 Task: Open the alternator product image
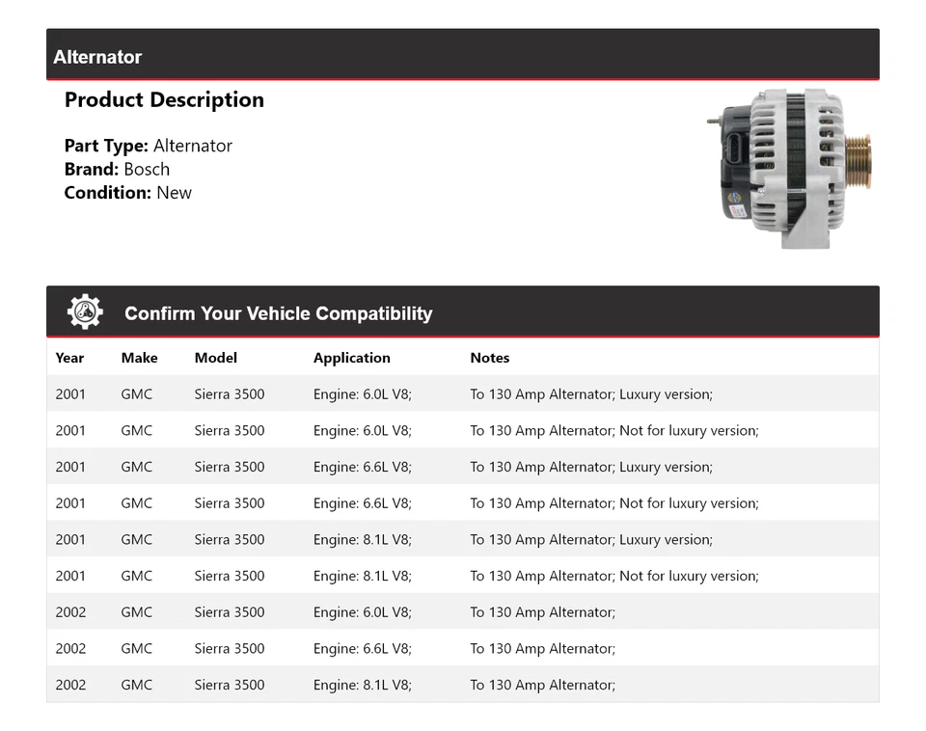(790, 169)
